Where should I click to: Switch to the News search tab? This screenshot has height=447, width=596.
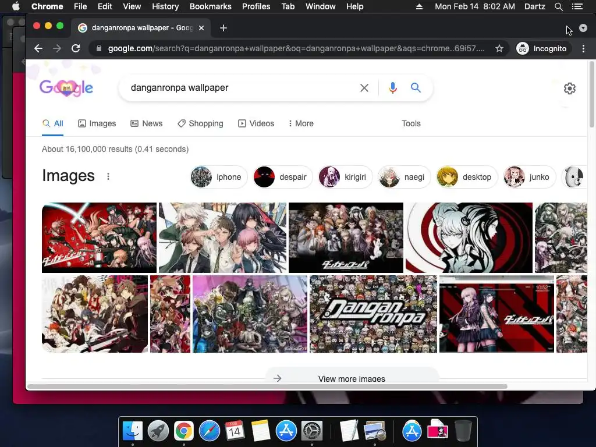tap(146, 123)
